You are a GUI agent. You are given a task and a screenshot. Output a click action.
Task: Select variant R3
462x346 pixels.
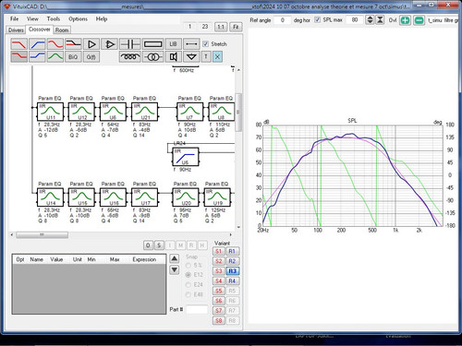[232, 271]
